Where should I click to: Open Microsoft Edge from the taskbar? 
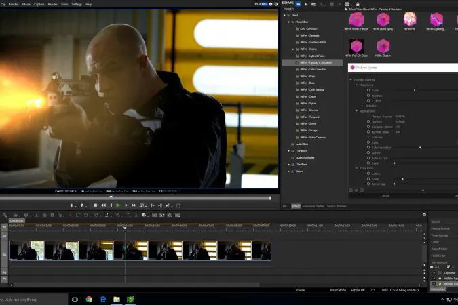click(103, 300)
